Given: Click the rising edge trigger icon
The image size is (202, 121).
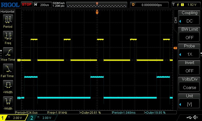Looking at the screenshot, I should 178,5.
